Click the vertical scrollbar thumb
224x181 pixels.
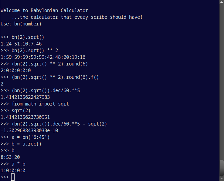click(222, 168)
